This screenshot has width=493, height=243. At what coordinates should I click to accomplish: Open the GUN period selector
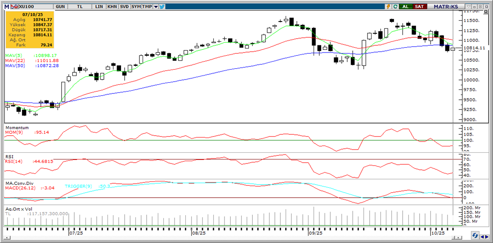(x=60, y=7)
